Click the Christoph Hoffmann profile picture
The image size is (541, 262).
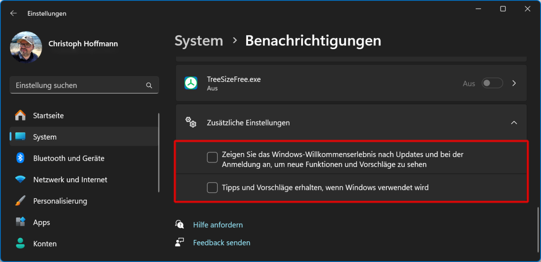click(26, 47)
